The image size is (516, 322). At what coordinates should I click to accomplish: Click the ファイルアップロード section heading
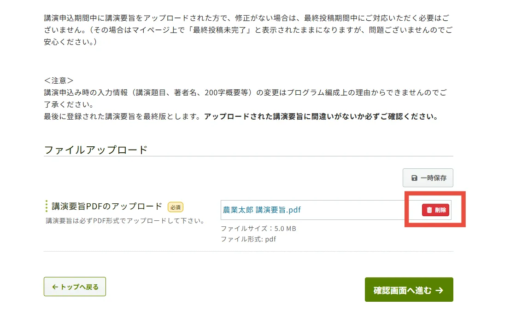96,149
